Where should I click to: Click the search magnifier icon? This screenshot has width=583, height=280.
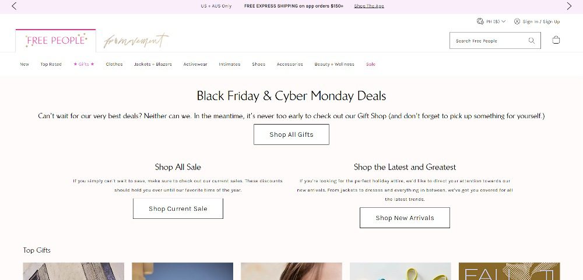pyautogui.click(x=531, y=41)
